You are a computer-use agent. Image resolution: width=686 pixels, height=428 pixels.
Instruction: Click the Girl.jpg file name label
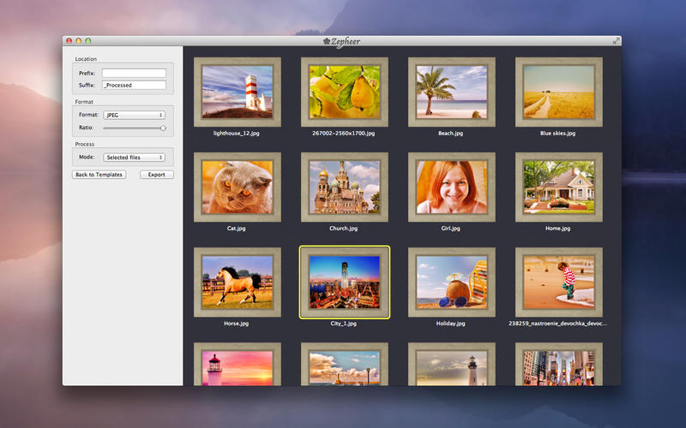[x=451, y=229]
